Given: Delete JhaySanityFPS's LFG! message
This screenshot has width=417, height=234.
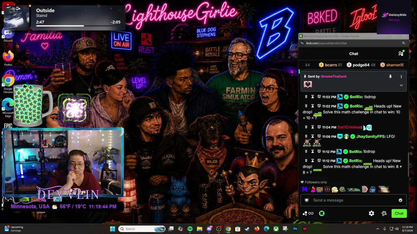Looking at the screenshot, I should click(x=306, y=136).
